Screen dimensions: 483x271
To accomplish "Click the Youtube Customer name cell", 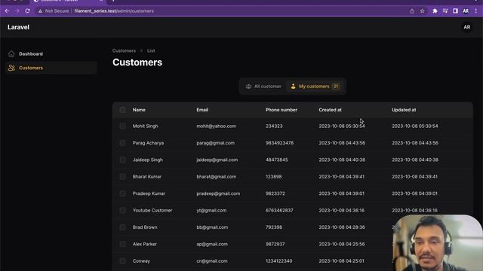I will 152,211.
